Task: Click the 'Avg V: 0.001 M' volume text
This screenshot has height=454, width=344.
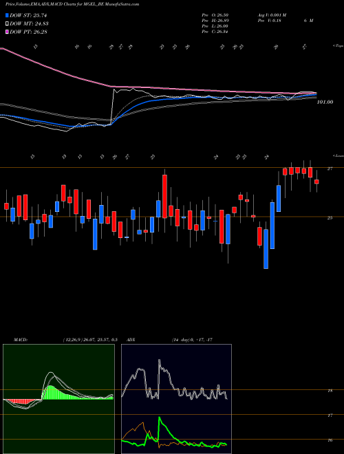Action: point(272,15)
